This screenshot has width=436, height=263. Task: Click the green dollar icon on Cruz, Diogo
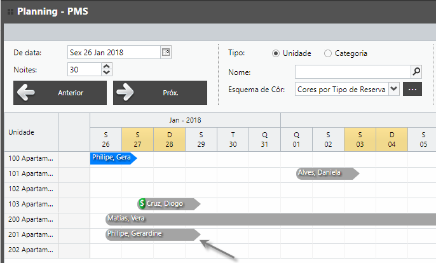pyautogui.click(x=142, y=203)
